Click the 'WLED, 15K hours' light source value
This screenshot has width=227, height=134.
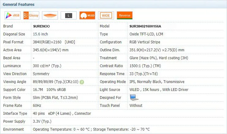point(159,89)
